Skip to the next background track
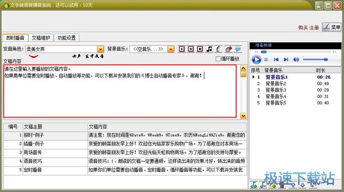The image size is (344, 192). tap(286, 60)
